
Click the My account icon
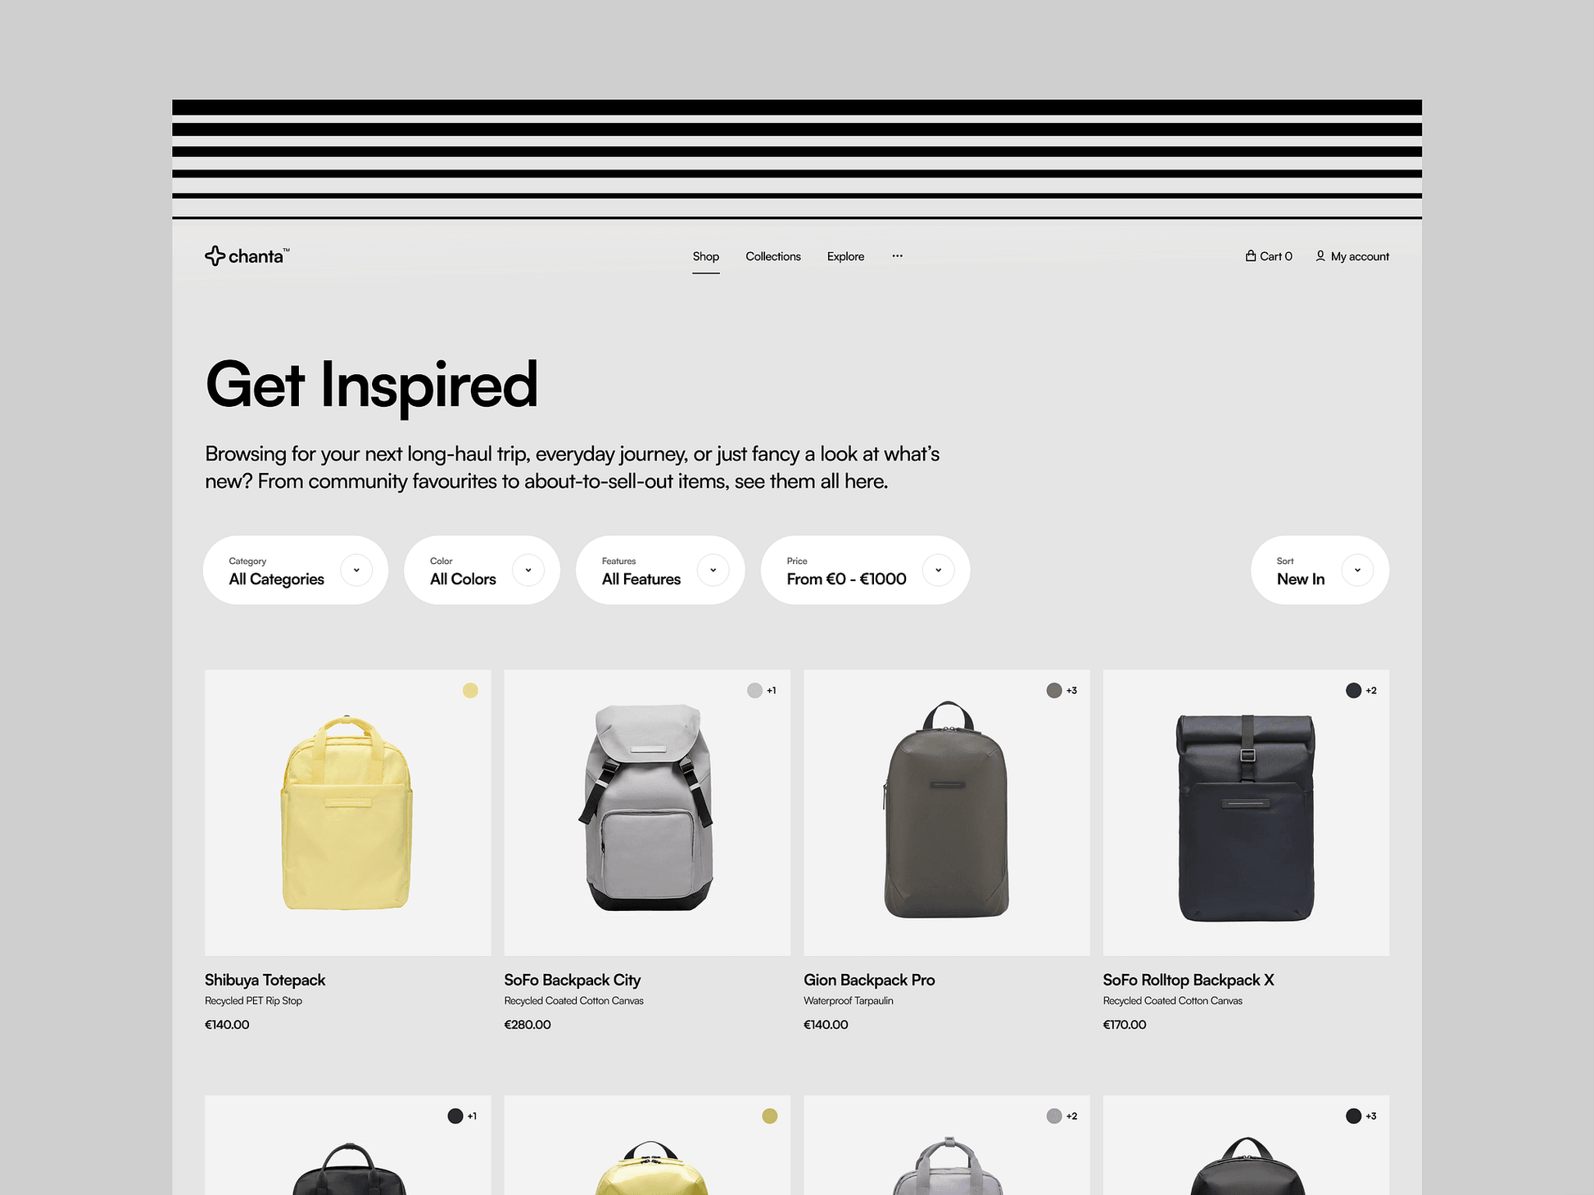pos(1321,256)
